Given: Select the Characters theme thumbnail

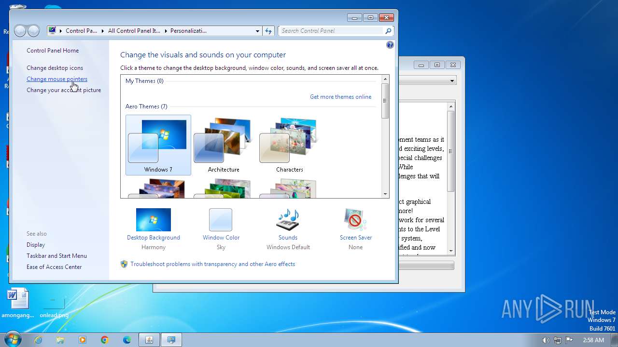Looking at the screenshot, I should (x=289, y=145).
